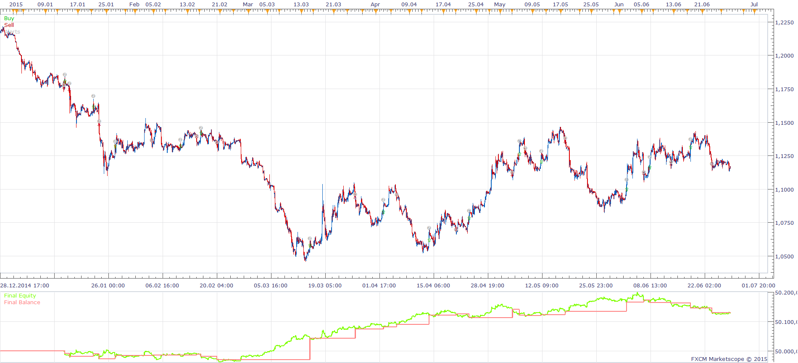
Task: Click the green Buy legend label
Action: 9,18
